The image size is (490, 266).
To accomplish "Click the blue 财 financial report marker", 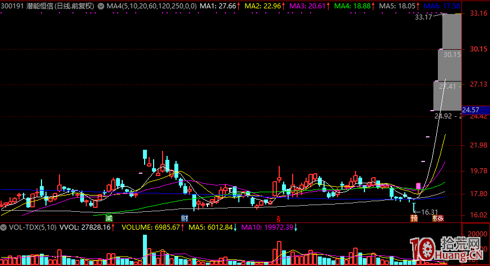I will pyautogui.click(x=184, y=218).
